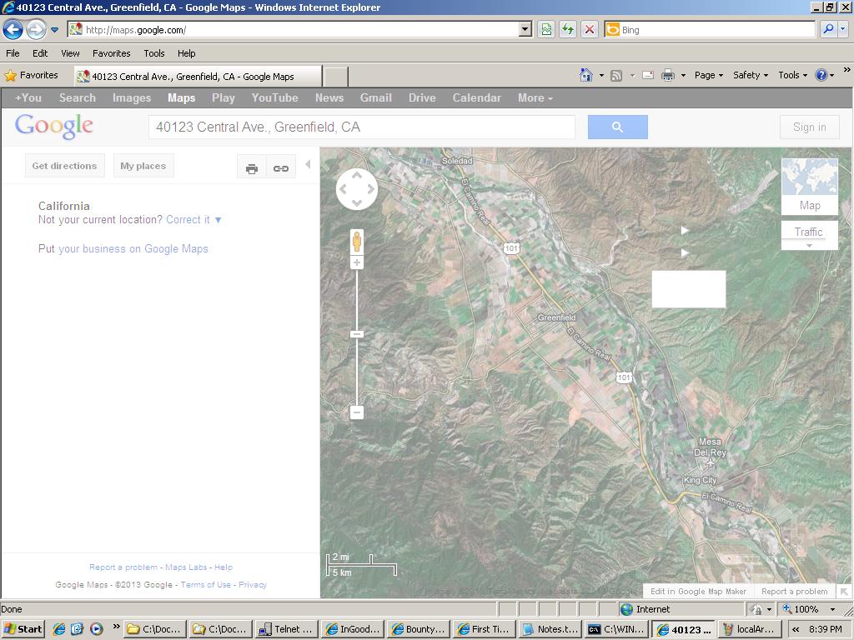
Task: Click the RSS feeds icon
Action: click(616, 76)
